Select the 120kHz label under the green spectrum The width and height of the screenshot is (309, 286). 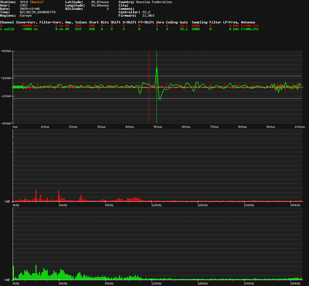156,283
